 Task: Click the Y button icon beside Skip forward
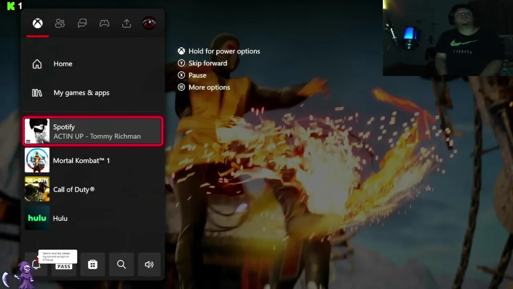[182, 63]
